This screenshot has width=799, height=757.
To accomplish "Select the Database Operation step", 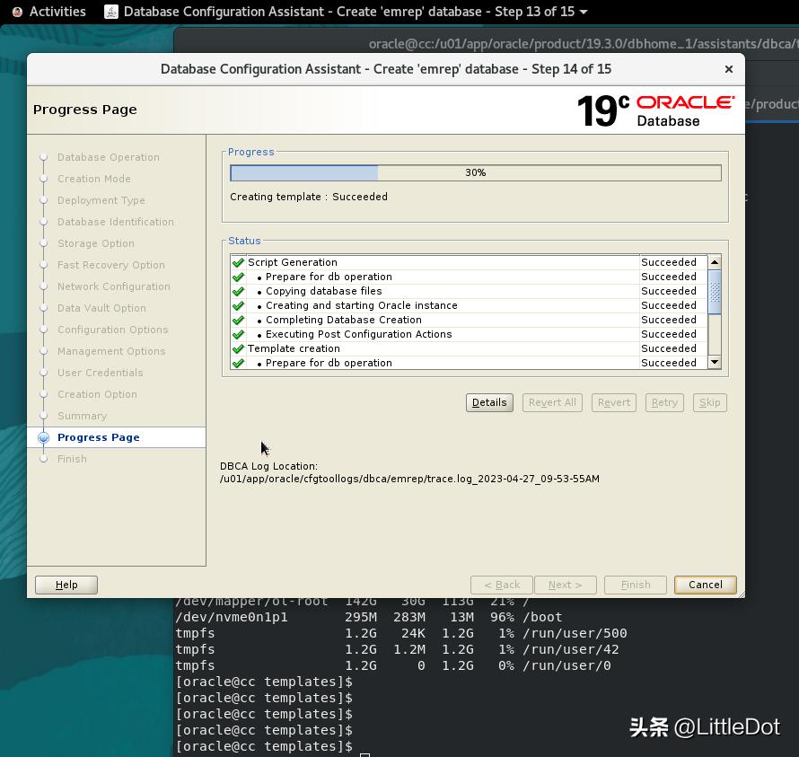I will (x=108, y=157).
